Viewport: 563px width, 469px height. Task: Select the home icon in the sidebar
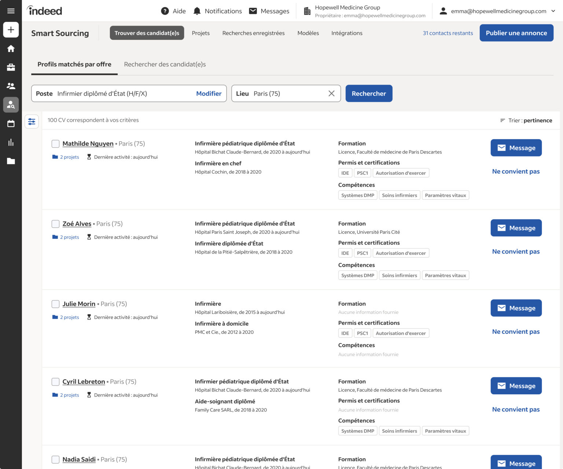click(11, 48)
